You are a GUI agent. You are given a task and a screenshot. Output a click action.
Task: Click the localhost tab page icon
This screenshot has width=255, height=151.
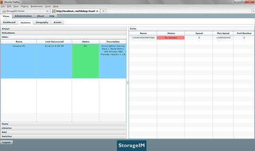[54, 11]
